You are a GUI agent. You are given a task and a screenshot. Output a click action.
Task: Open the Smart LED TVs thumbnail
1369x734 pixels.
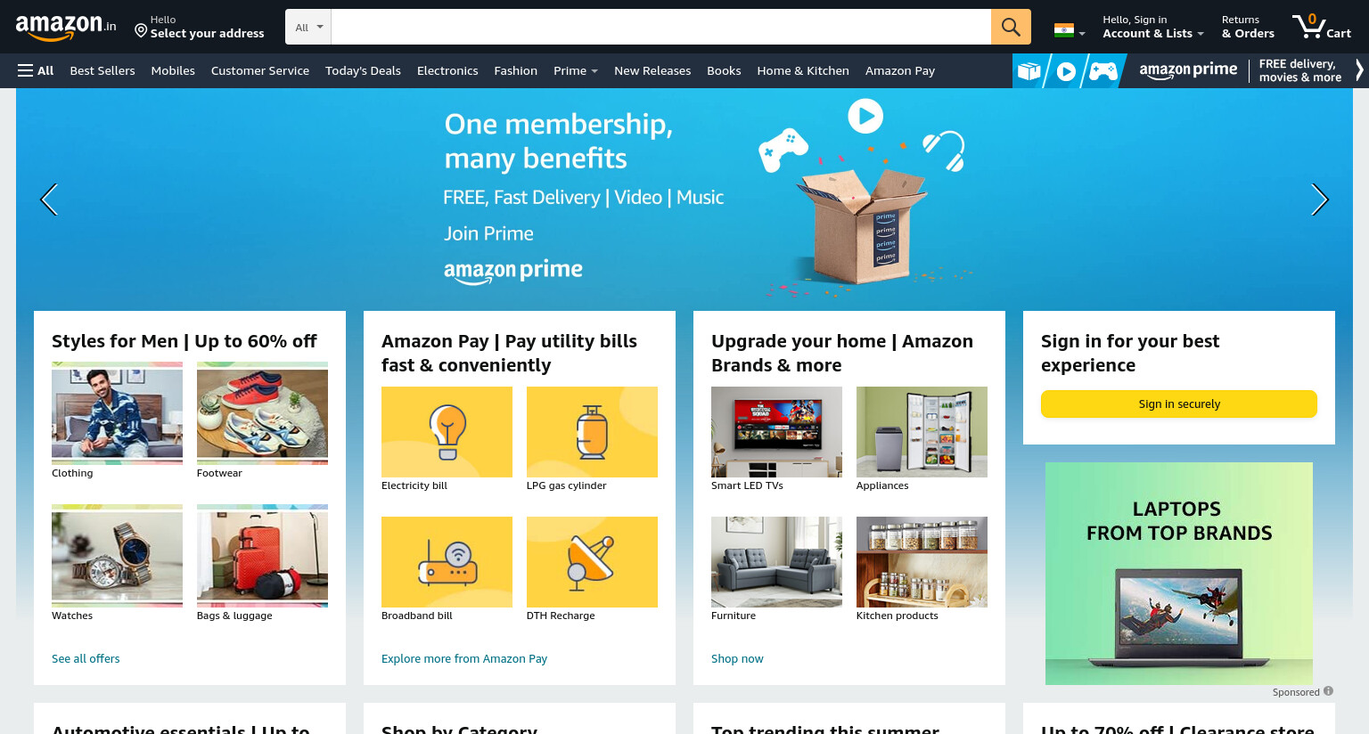click(x=776, y=432)
